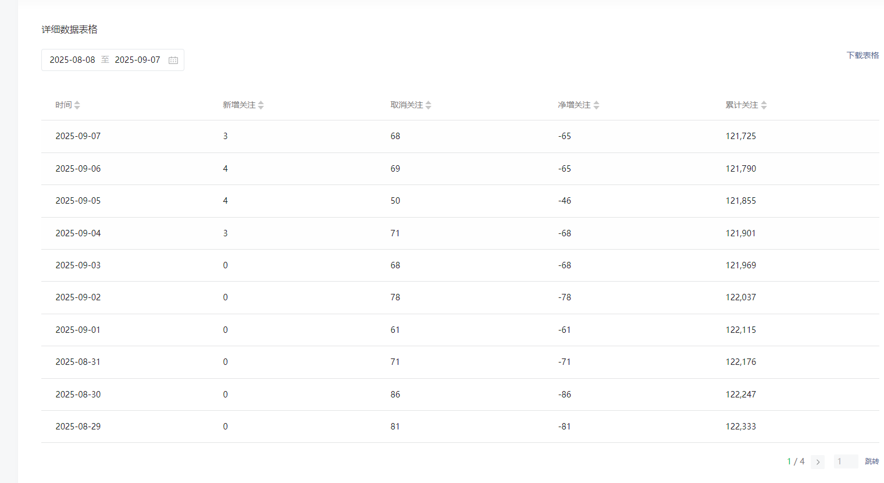Viewport: 884px width, 483px height.
Task: Click unfollow count 50
Action: pos(395,201)
